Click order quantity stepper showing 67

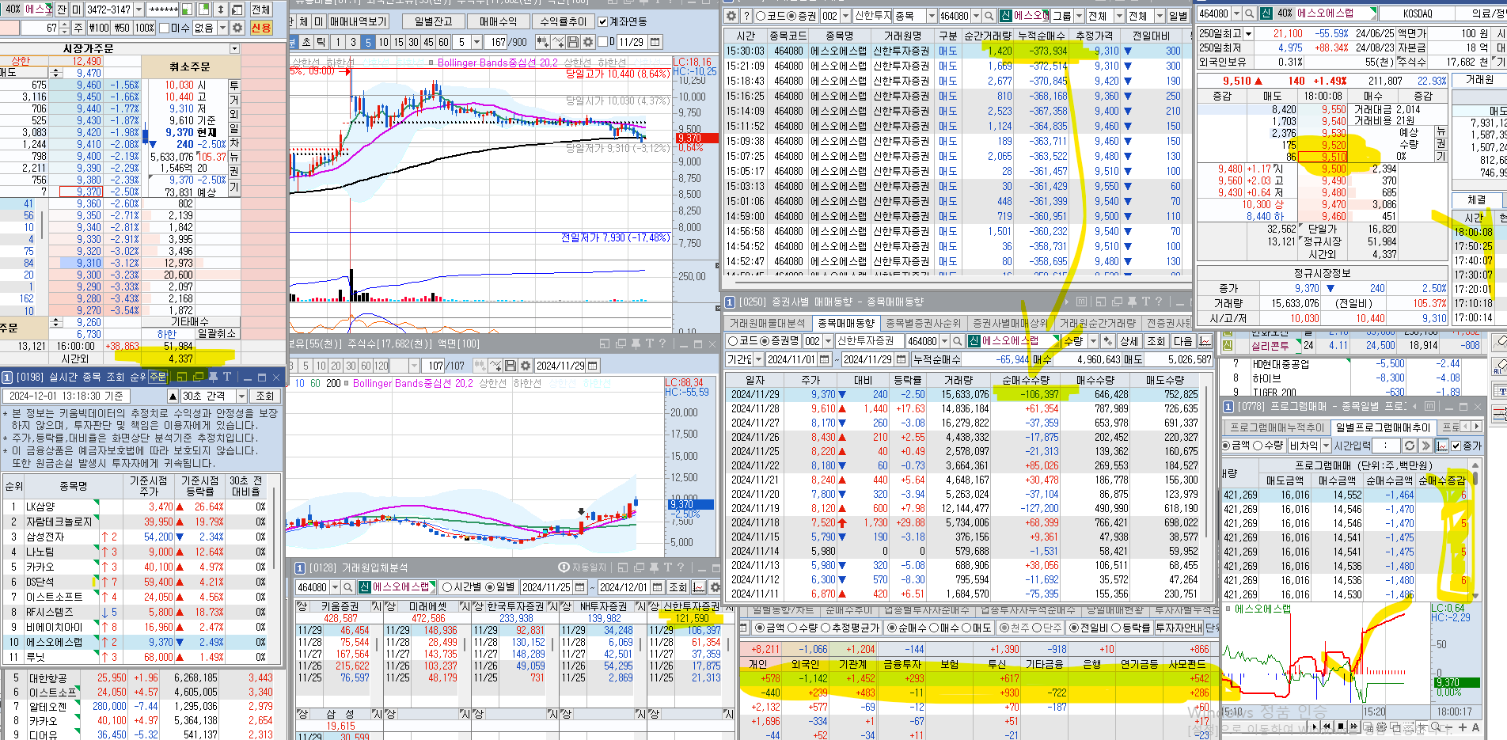tap(65, 28)
